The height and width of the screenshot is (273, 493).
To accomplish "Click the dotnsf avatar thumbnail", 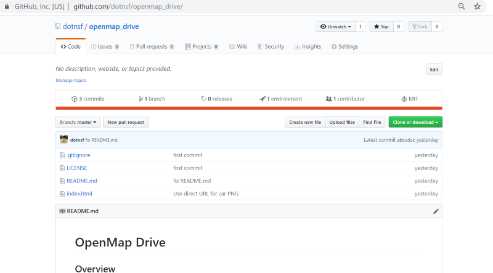I will (x=64, y=139).
